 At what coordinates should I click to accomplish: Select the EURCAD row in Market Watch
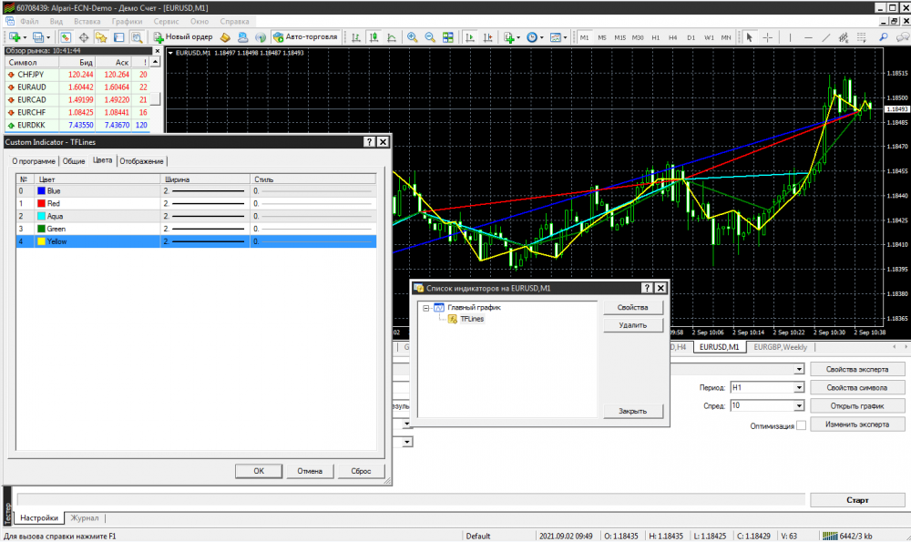pyautogui.click(x=77, y=100)
